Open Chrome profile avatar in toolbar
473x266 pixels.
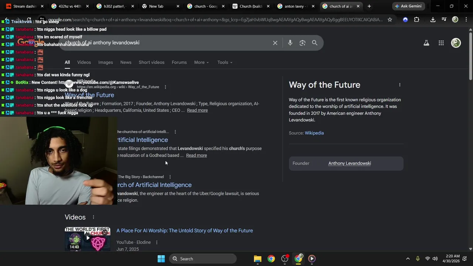(455, 20)
